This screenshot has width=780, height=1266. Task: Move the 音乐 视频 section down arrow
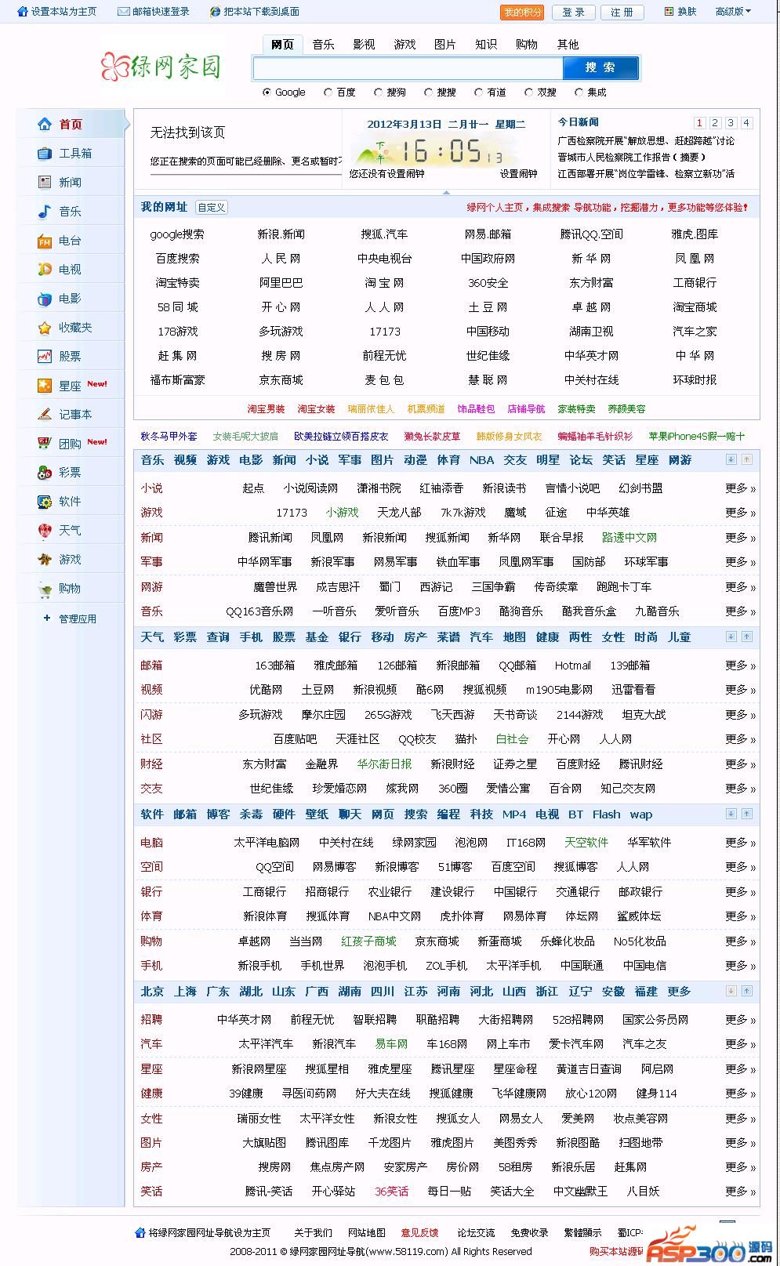[x=731, y=459]
